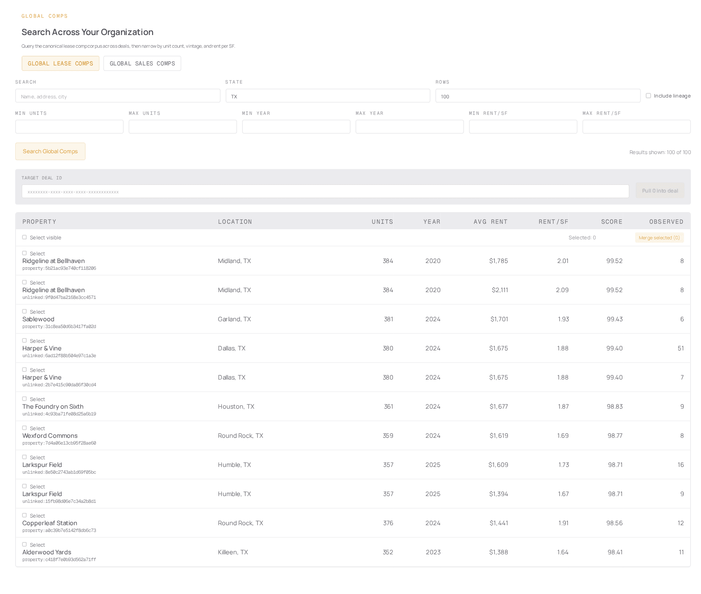Viewport: 701px width, 594px height.
Task: Click the Max Rent/SF input
Action: [636, 127]
